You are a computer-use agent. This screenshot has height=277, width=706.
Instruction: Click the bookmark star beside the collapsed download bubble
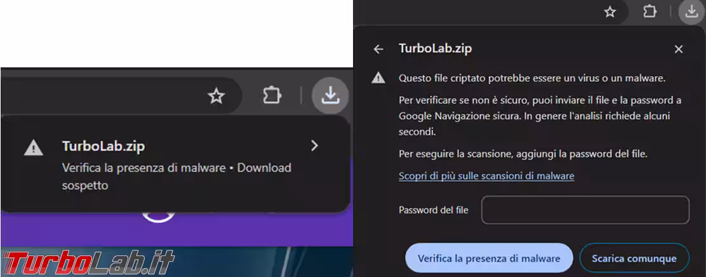pyautogui.click(x=216, y=96)
